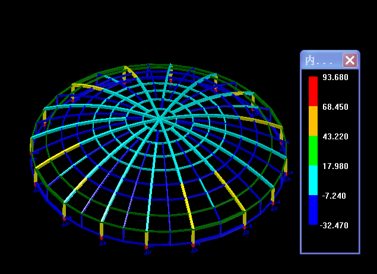Select the bottommost front support symbol

[147, 248]
